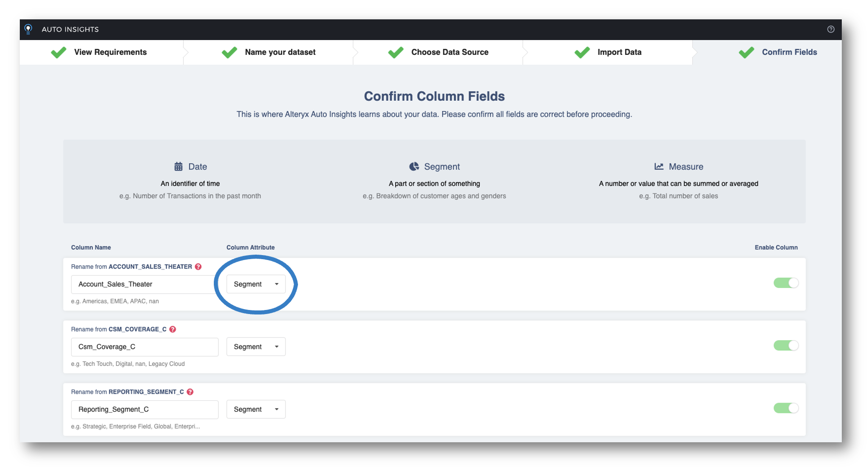Switch to the Import Data step
Viewport: 867px width, 467px height.
coord(619,52)
